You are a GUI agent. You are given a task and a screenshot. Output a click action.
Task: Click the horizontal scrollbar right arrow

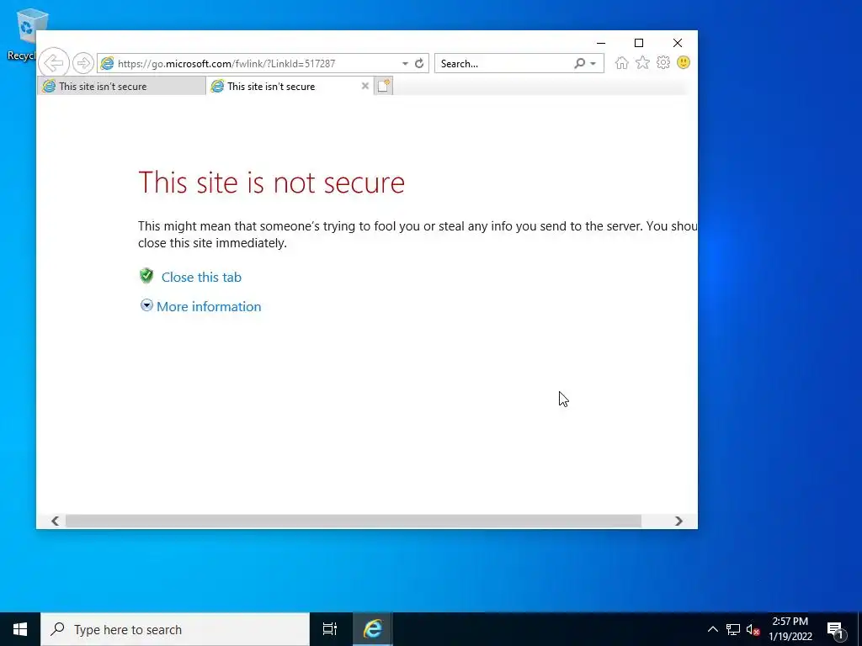pyautogui.click(x=679, y=521)
